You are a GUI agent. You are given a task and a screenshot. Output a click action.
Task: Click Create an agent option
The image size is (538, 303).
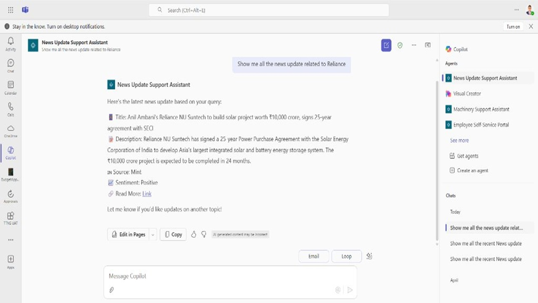pyautogui.click(x=469, y=170)
